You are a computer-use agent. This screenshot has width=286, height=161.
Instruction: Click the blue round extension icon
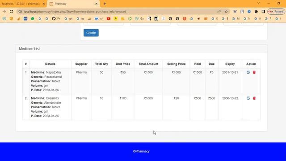249,12
